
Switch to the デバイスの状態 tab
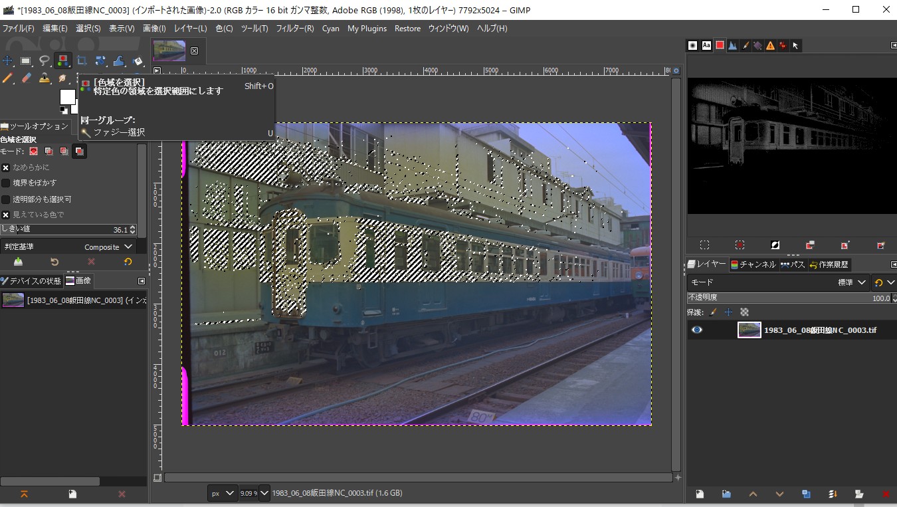[x=31, y=280]
